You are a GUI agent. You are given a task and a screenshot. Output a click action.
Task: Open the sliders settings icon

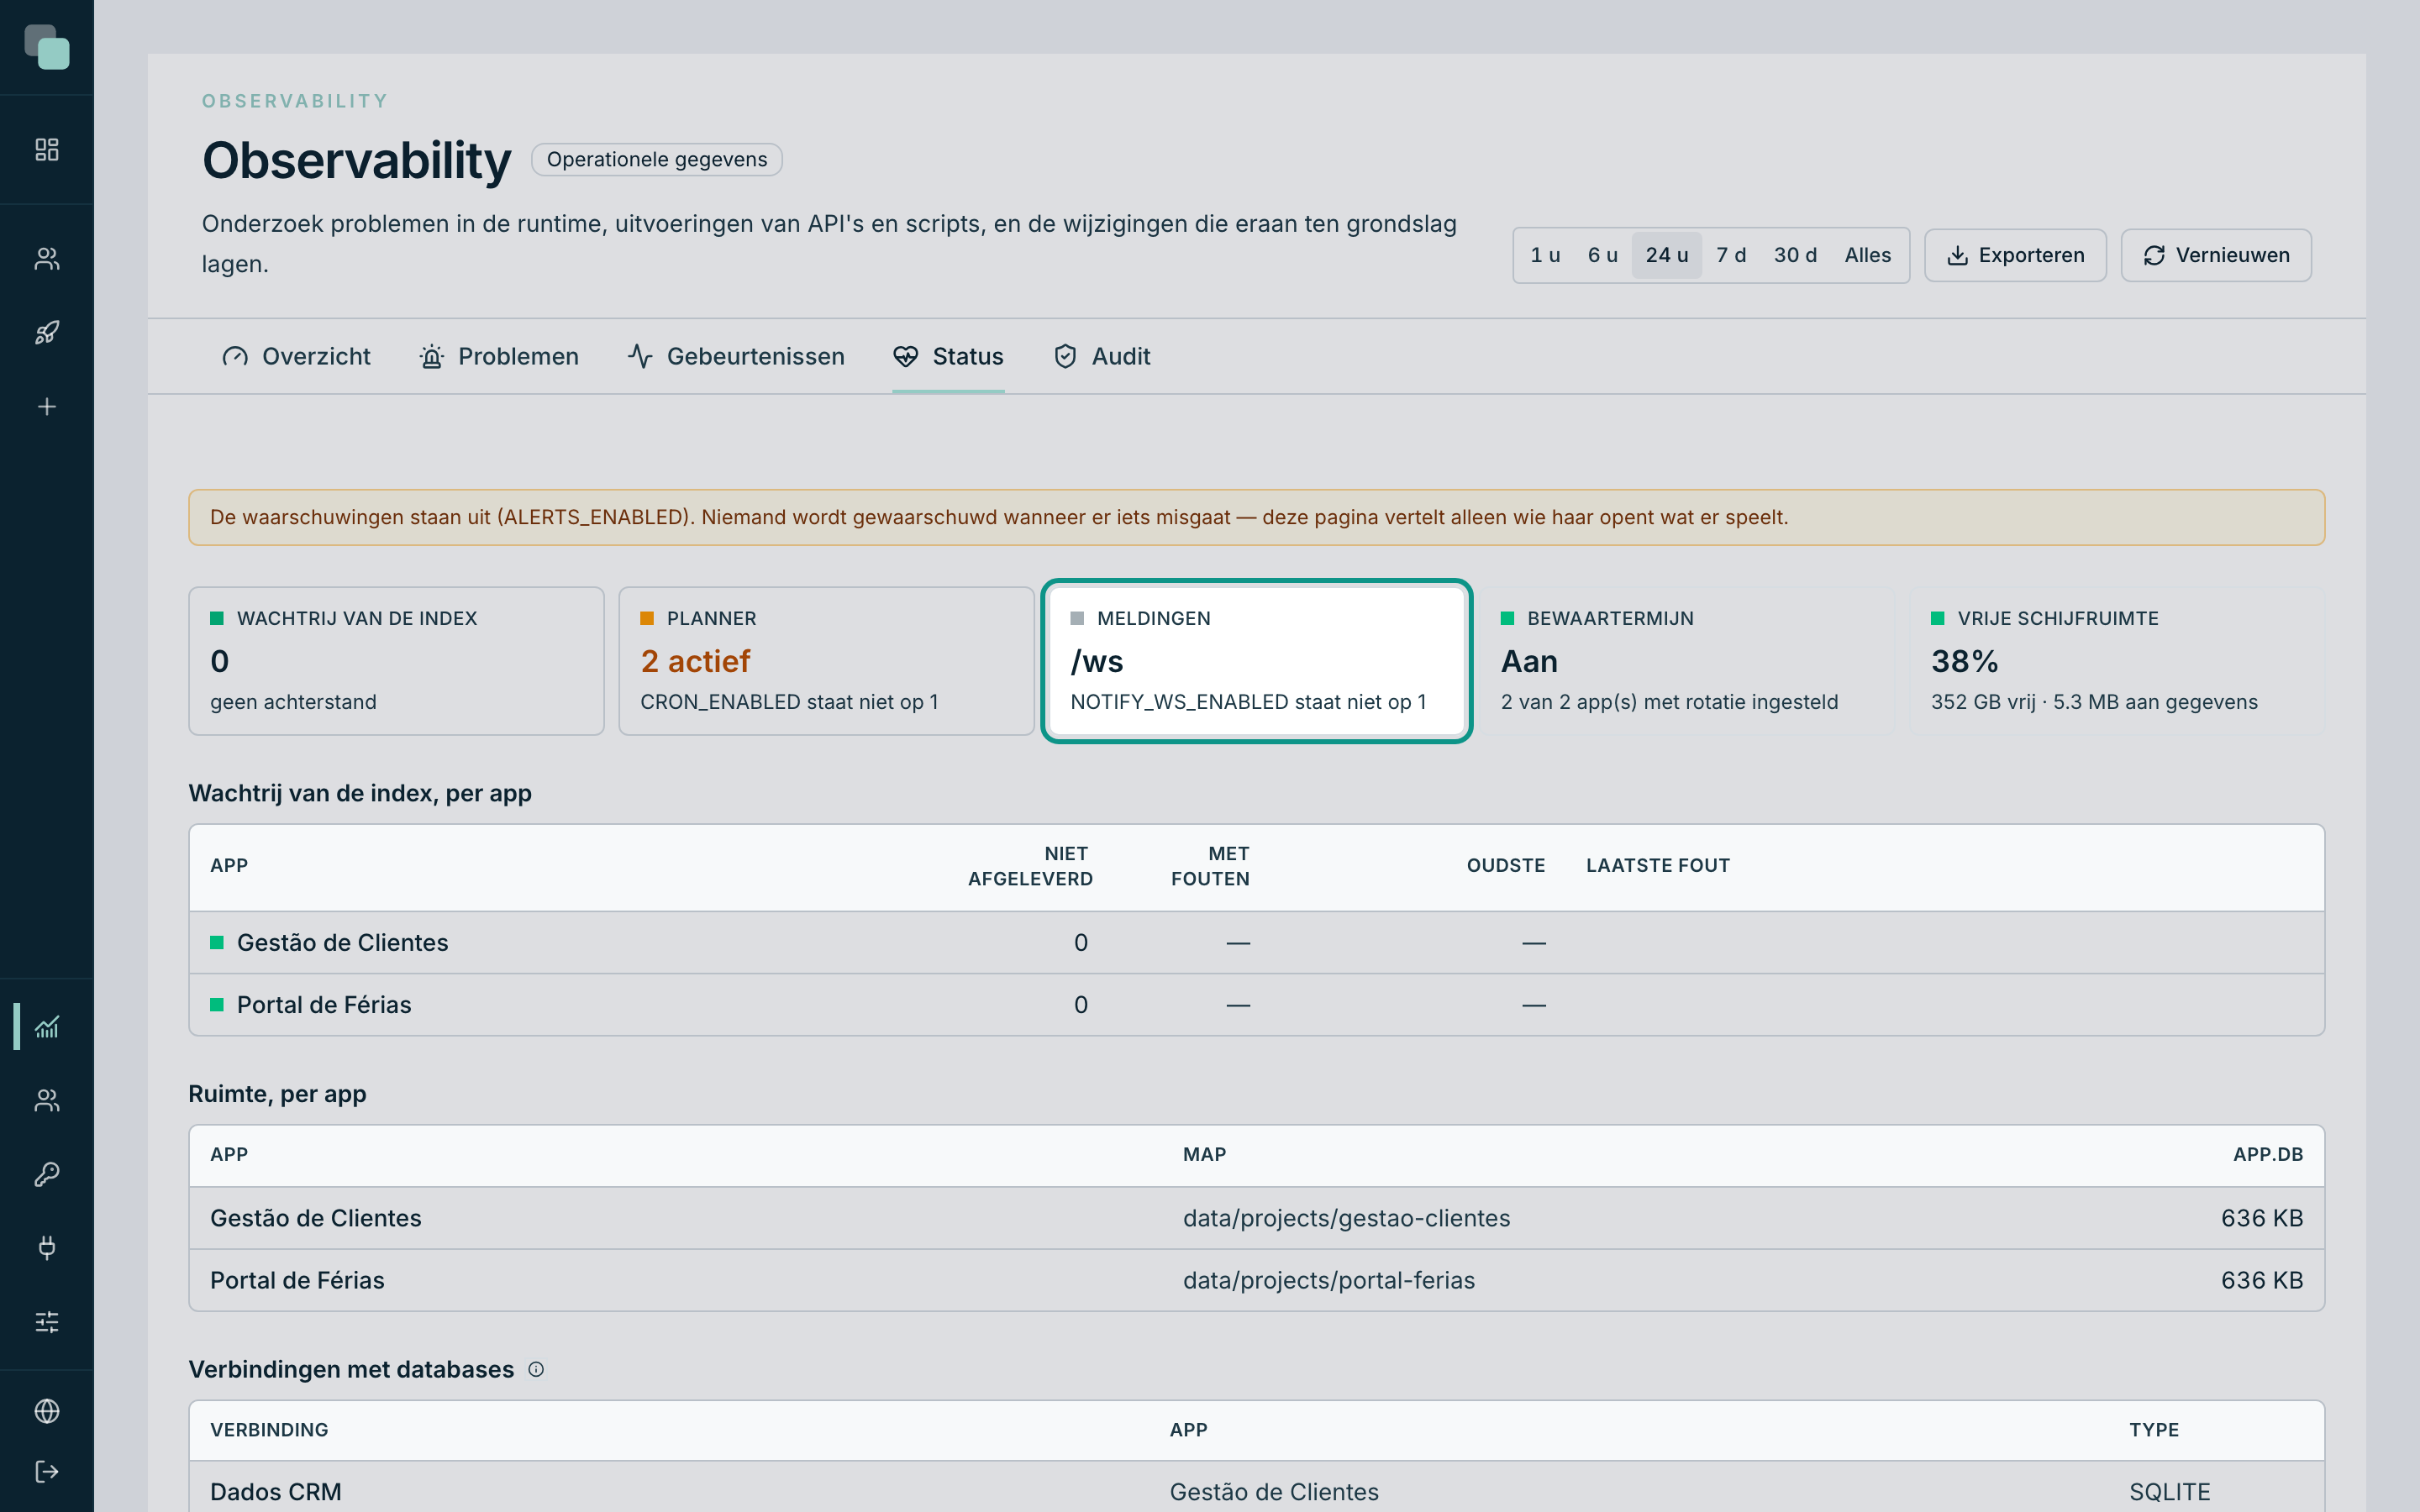coord(47,1322)
